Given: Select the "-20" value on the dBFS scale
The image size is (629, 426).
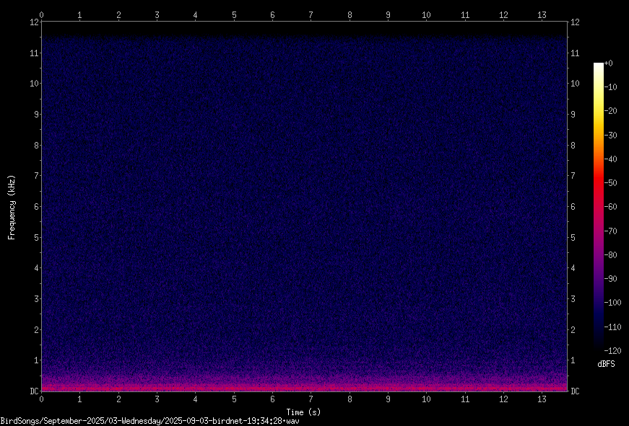Looking at the screenshot, I should click(611, 111).
